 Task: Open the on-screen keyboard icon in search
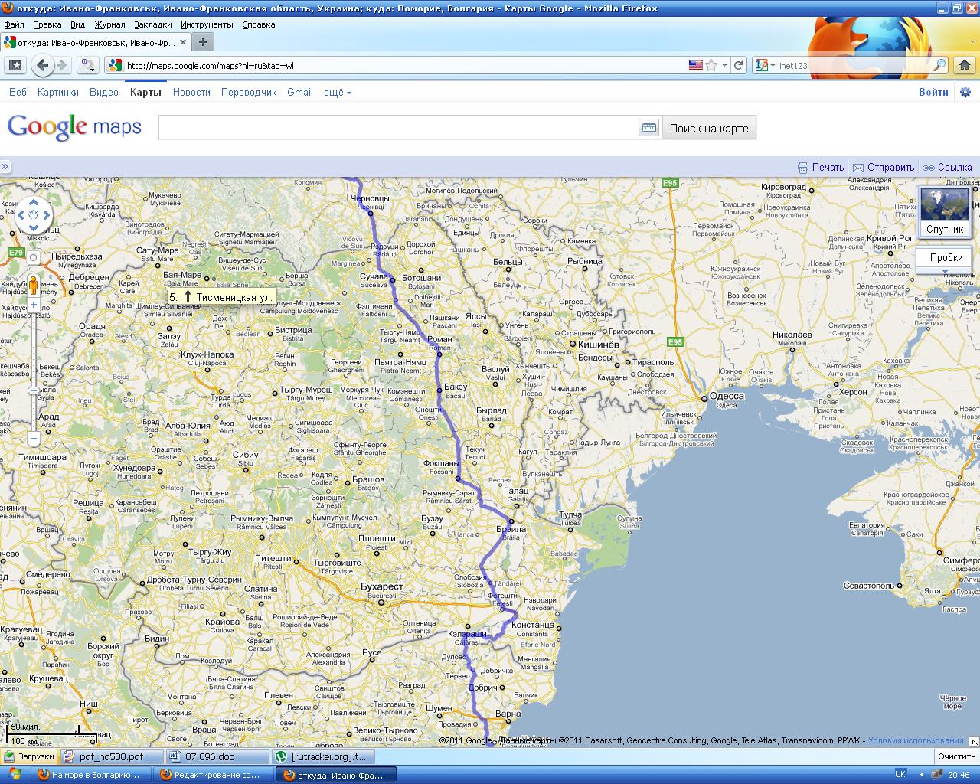click(648, 129)
